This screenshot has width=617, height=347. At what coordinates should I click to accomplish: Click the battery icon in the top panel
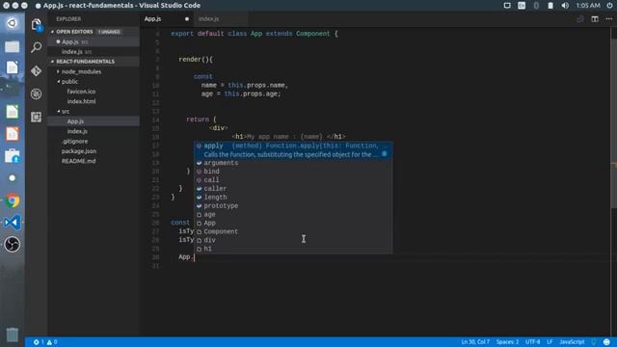(550, 6)
